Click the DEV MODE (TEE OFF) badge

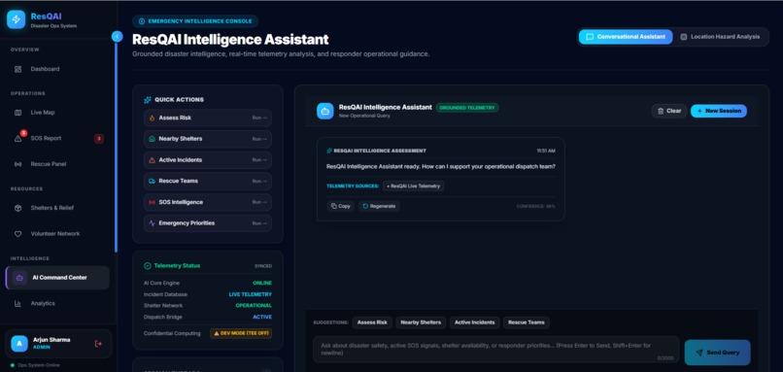[241, 333]
